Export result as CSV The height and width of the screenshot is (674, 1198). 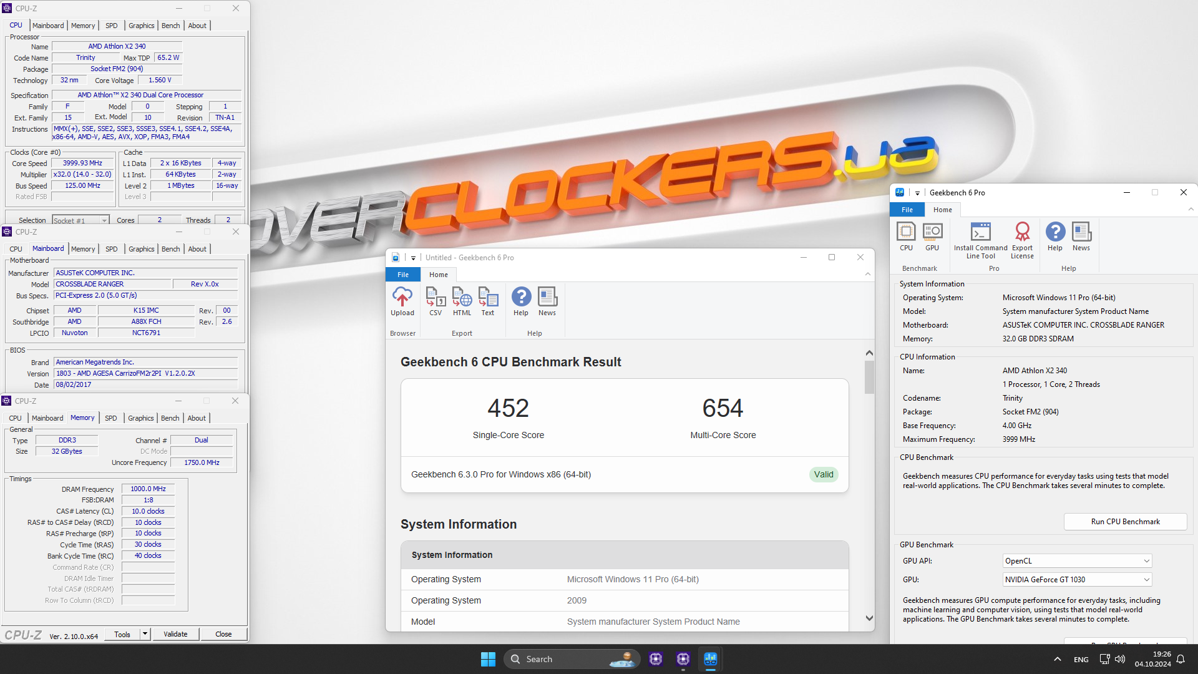tap(436, 302)
